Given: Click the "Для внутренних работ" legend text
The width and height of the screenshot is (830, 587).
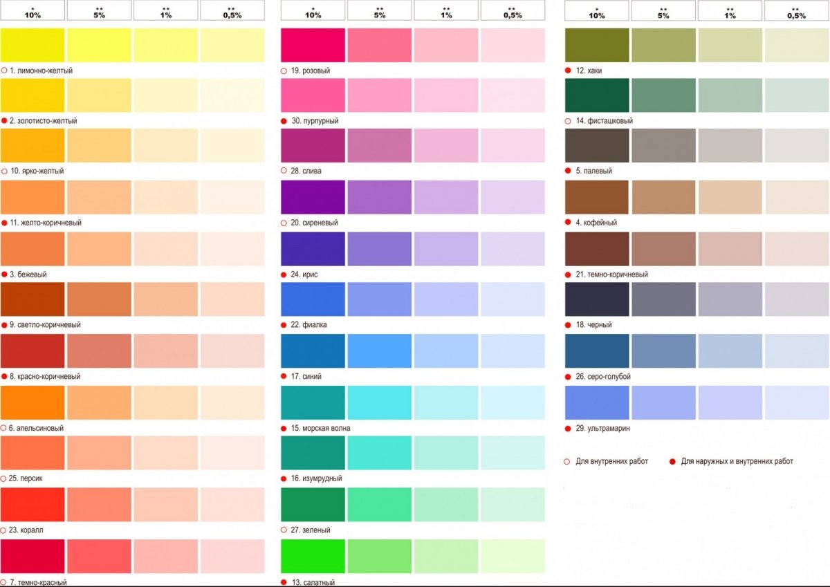Looking at the screenshot, I should point(611,461).
